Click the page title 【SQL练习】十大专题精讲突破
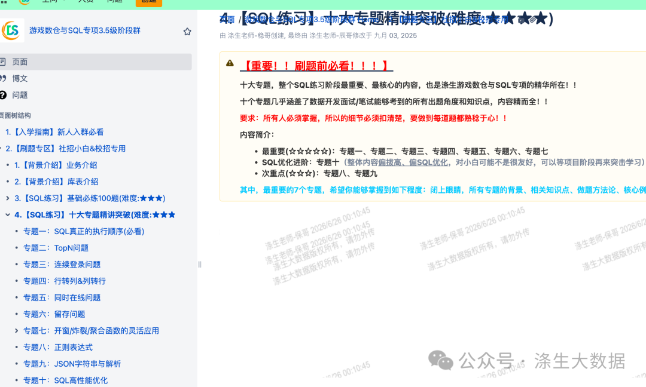 pyautogui.click(x=386, y=19)
